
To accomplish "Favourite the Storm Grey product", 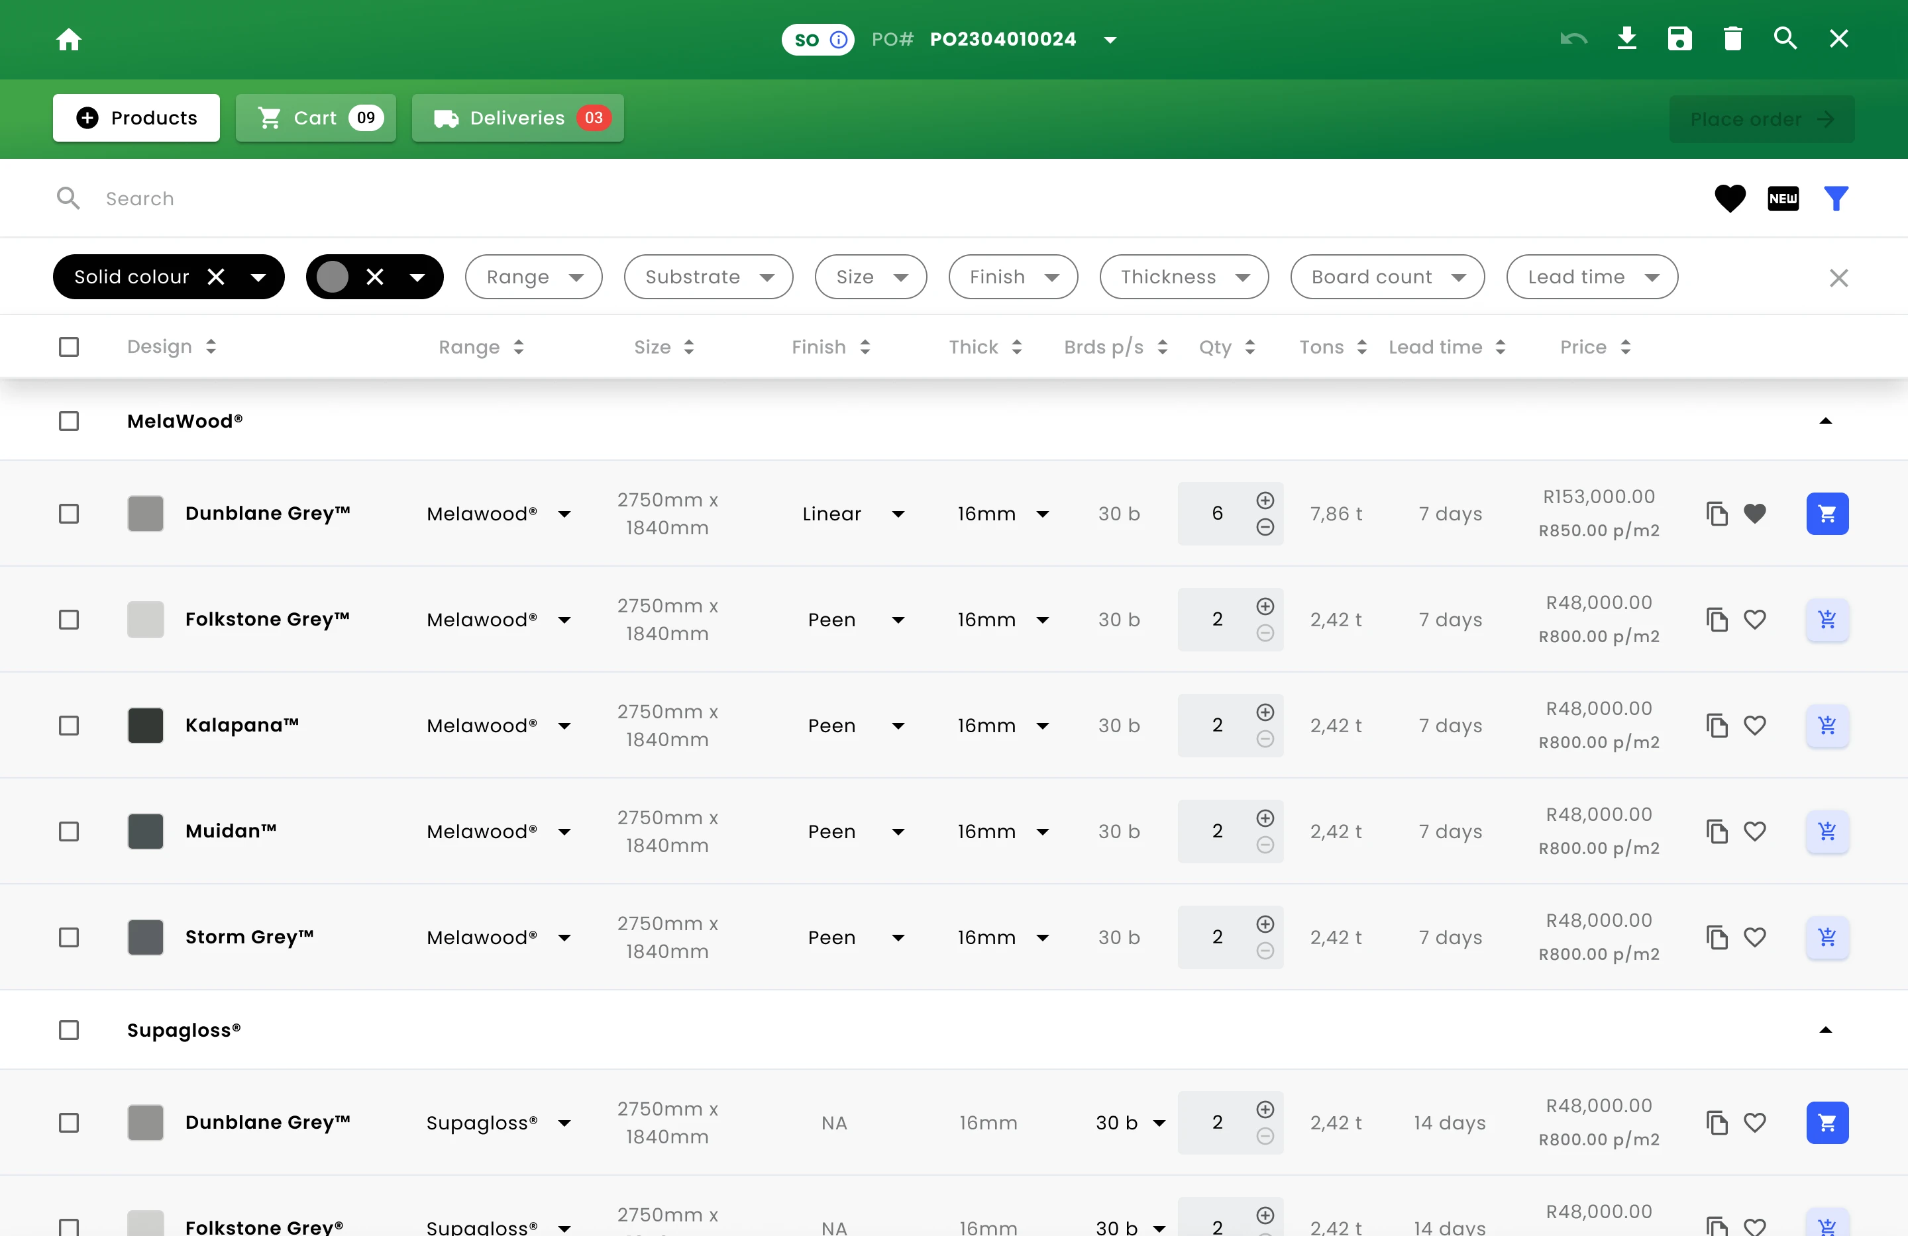I will point(1755,937).
